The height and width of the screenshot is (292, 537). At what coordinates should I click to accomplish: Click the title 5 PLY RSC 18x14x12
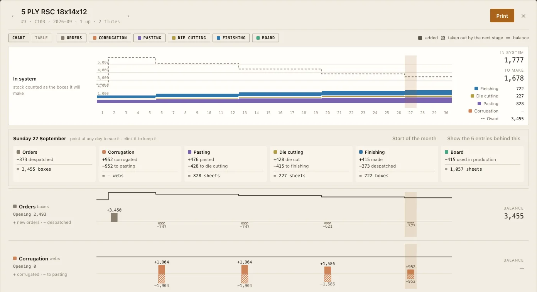click(54, 12)
